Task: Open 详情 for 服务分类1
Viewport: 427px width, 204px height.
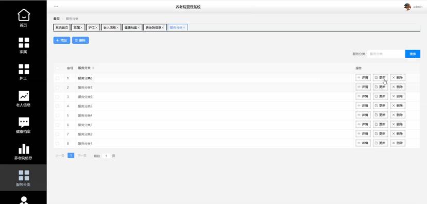Action: point(363,143)
